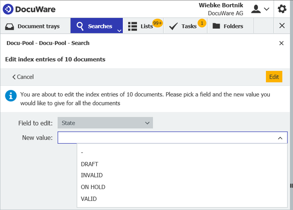This screenshot has height=210, width=293.
Task: Click the blue information icon
Action: [x=10, y=96]
